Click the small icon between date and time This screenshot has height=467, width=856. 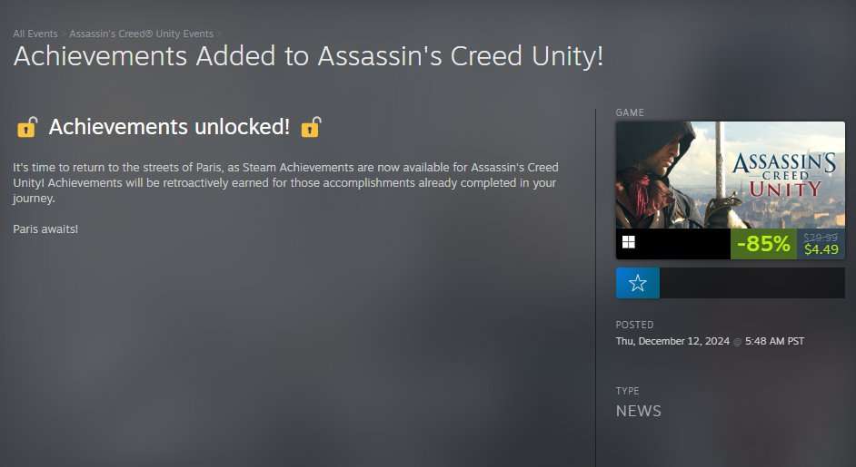pos(738,342)
